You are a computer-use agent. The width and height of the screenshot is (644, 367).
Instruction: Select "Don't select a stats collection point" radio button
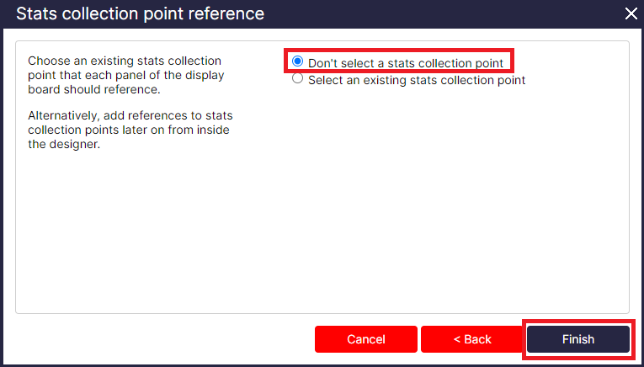click(297, 62)
